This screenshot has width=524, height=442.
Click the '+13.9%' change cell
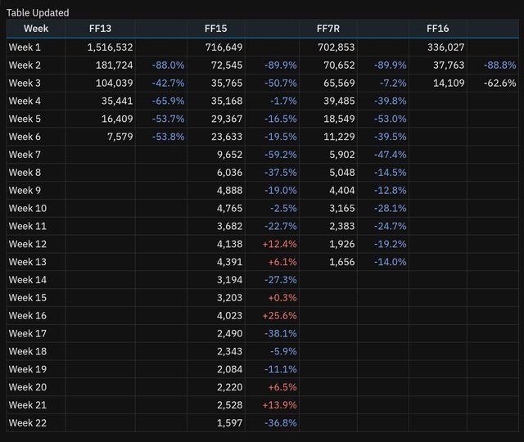point(279,405)
